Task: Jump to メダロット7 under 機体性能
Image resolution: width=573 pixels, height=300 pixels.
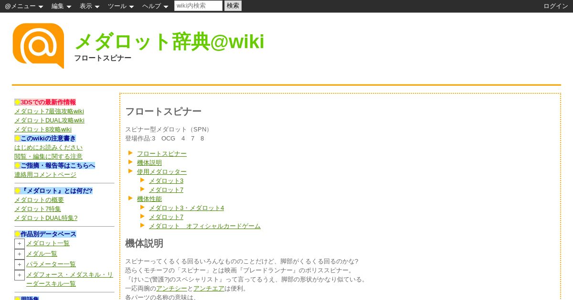Action: tap(166, 217)
